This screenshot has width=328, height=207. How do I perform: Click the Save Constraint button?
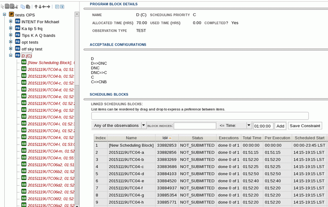305,125
